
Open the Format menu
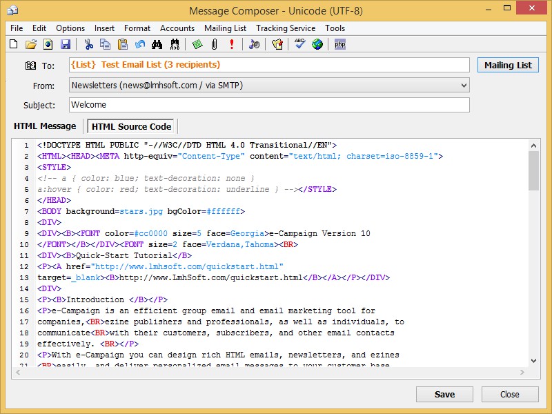(x=137, y=28)
